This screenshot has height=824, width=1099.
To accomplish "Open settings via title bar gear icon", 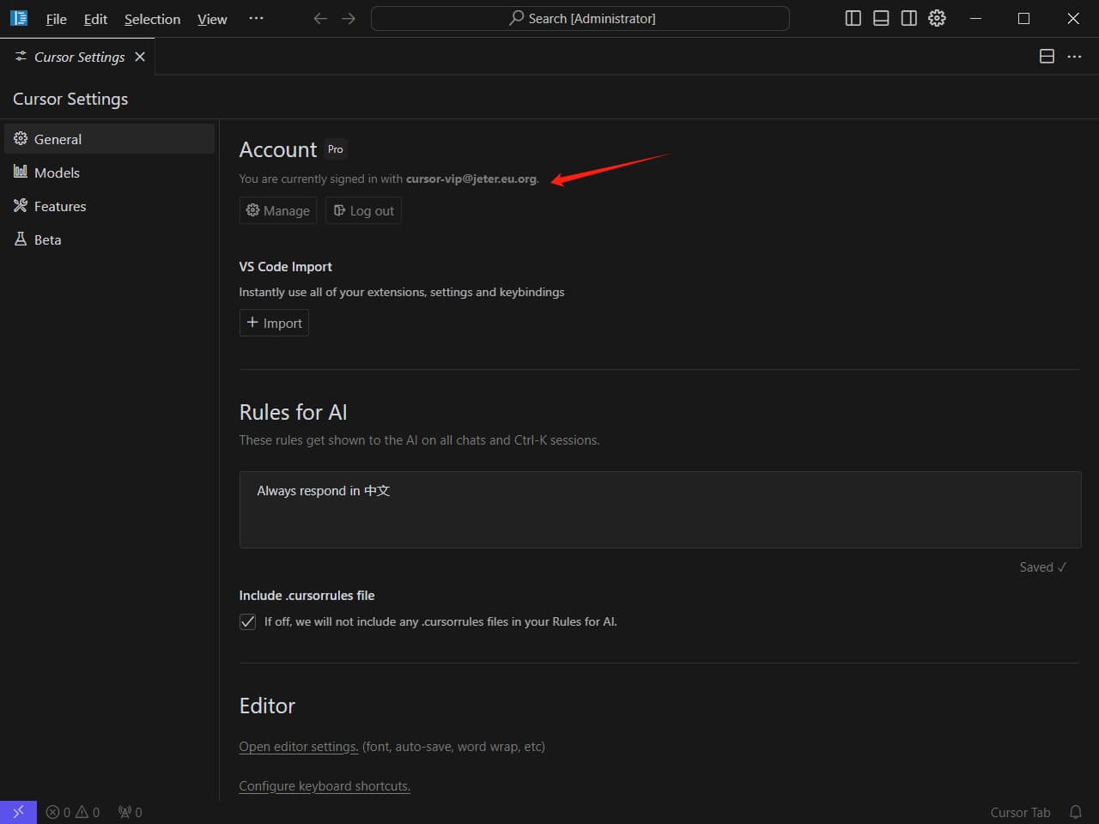I will (x=937, y=18).
